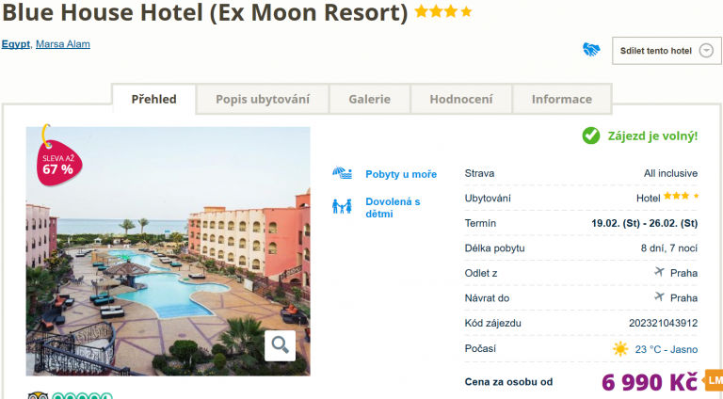
Task: Click the Pobyty u moře link
Action: [x=401, y=174]
